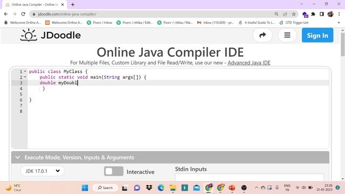This screenshot has height=194, width=345.
Task: Open the Advanced Java IDE link
Action: tap(249, 63)
